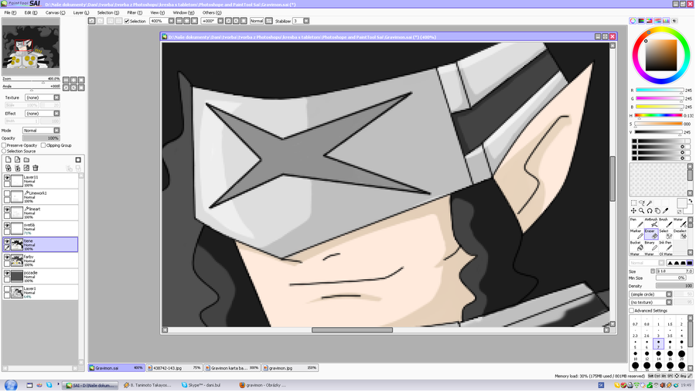Screen dimensions: 696x392
Task: Activate the move layer tool
Action: [633, 211]
